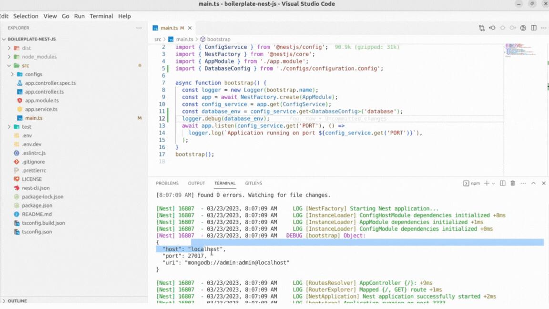Open app.controller.ts file
This screenshot has height=309, width=549.
44,92
